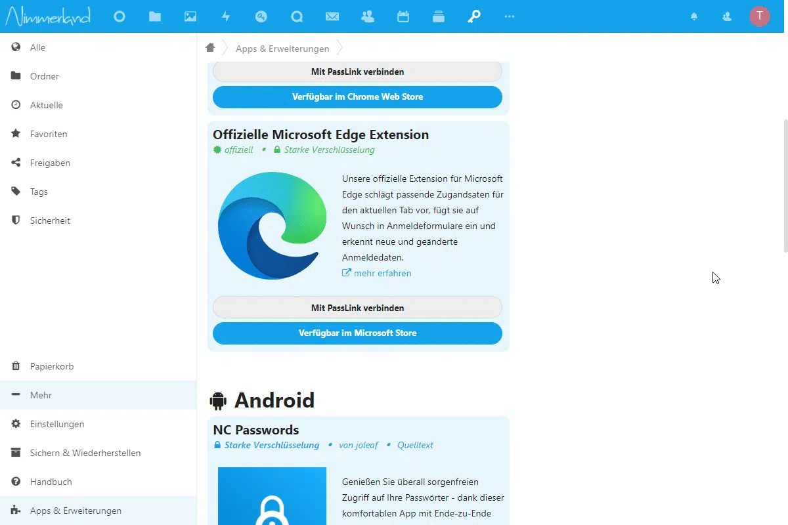Open Papierkorb trash

pos(98,366)
